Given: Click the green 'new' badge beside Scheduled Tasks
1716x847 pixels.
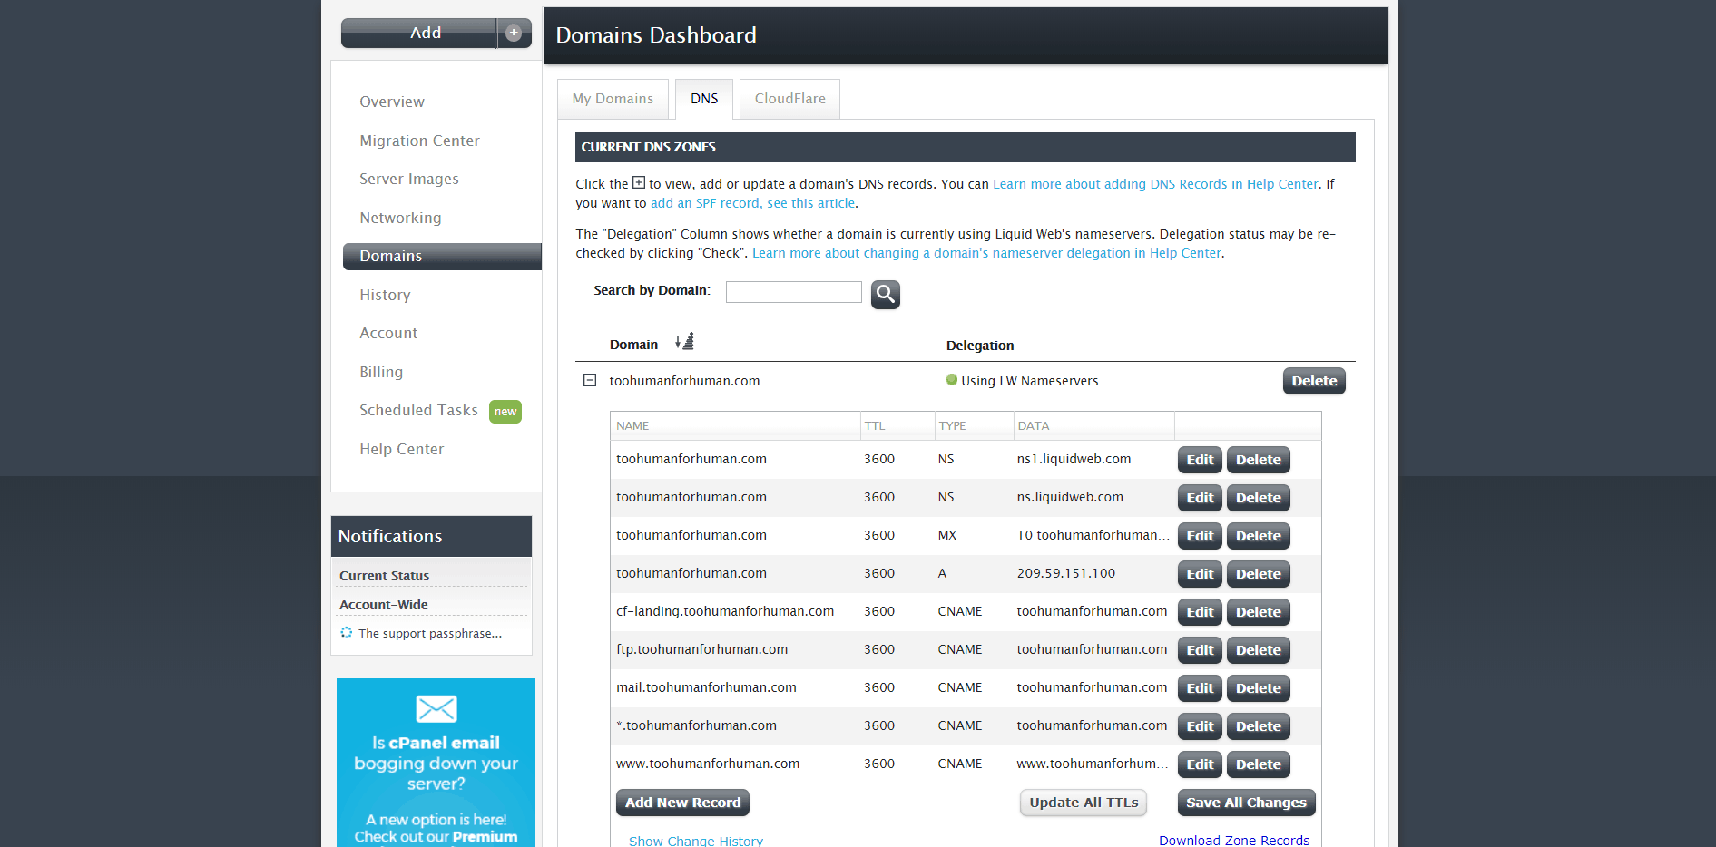Looking at the screenshot, I should point(505,412).
